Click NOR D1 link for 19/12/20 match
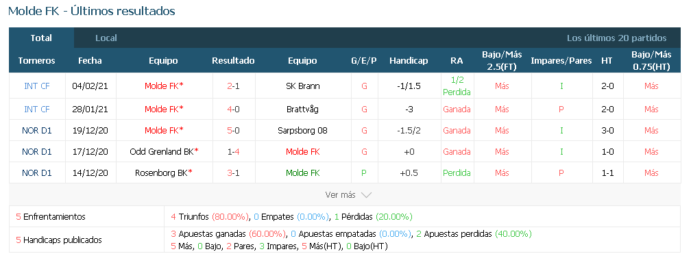The image size is (691, 256). (37, 131)
